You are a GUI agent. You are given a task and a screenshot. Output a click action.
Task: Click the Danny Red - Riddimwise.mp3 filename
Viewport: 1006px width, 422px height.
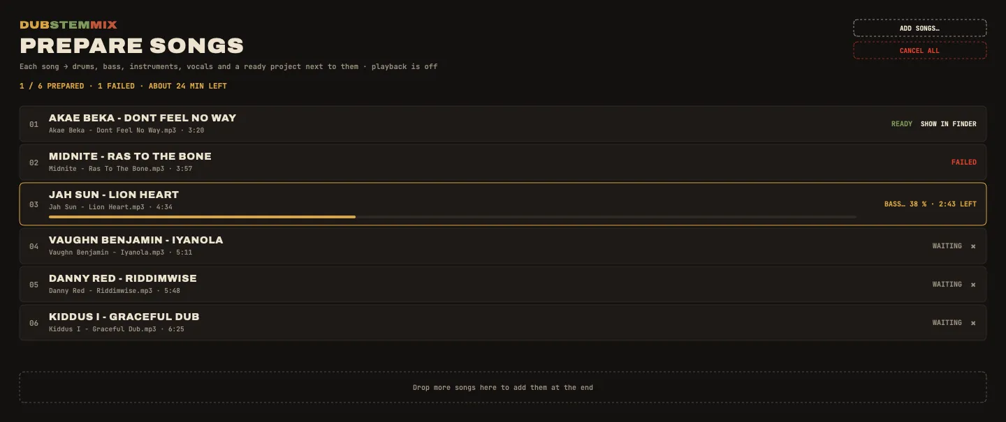tap(101, 291)
